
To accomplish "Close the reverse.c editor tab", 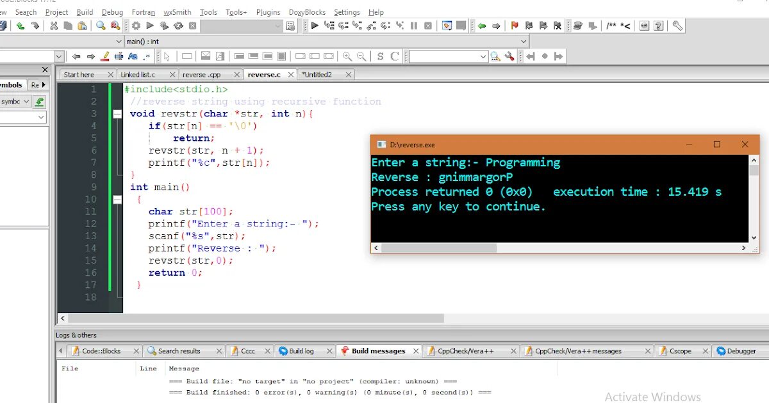I will tap(290, 75).
